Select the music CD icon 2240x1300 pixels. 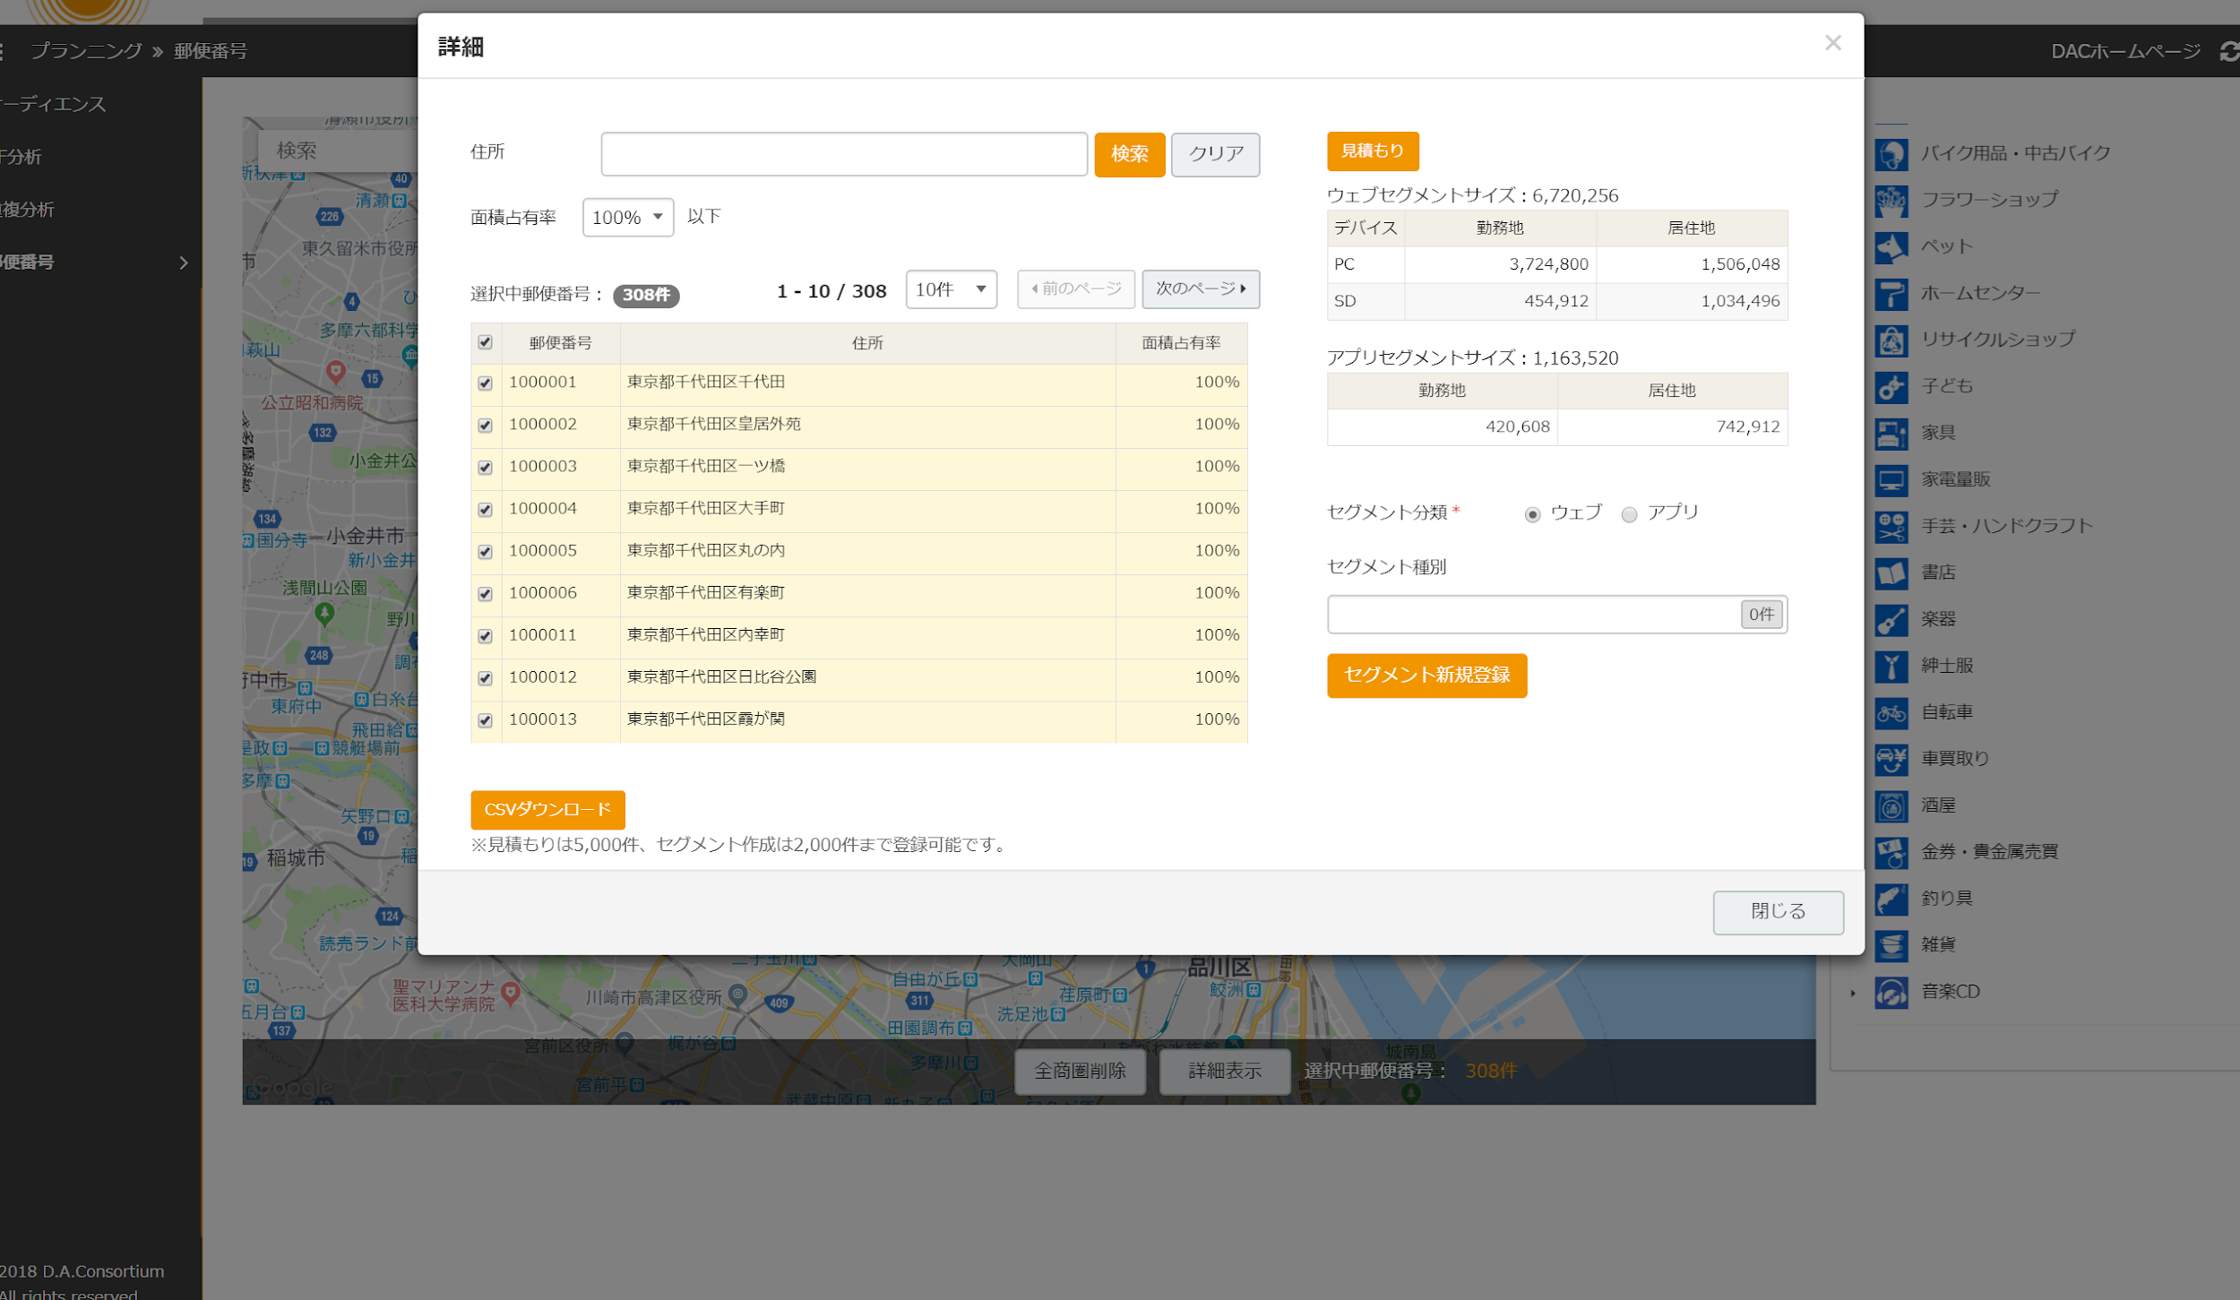coord(1891,993)
